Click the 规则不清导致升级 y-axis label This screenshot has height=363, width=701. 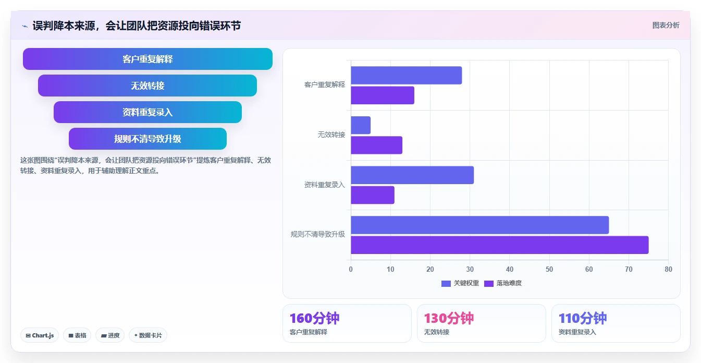coord(318,235)
